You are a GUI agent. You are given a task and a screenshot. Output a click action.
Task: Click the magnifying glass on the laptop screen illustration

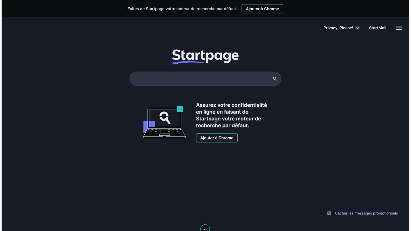165,117
